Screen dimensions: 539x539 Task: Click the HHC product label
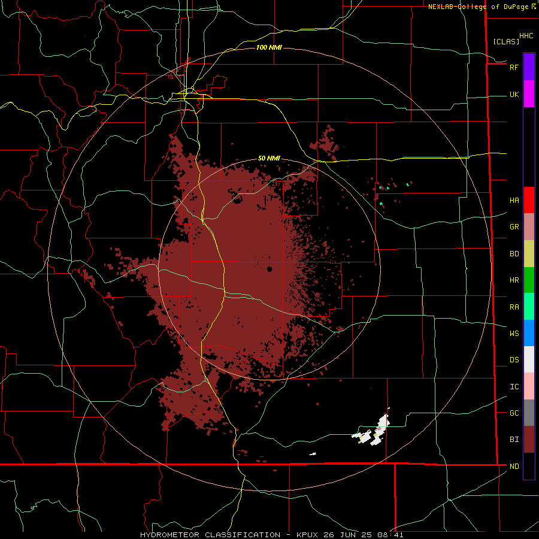[526, 36]
